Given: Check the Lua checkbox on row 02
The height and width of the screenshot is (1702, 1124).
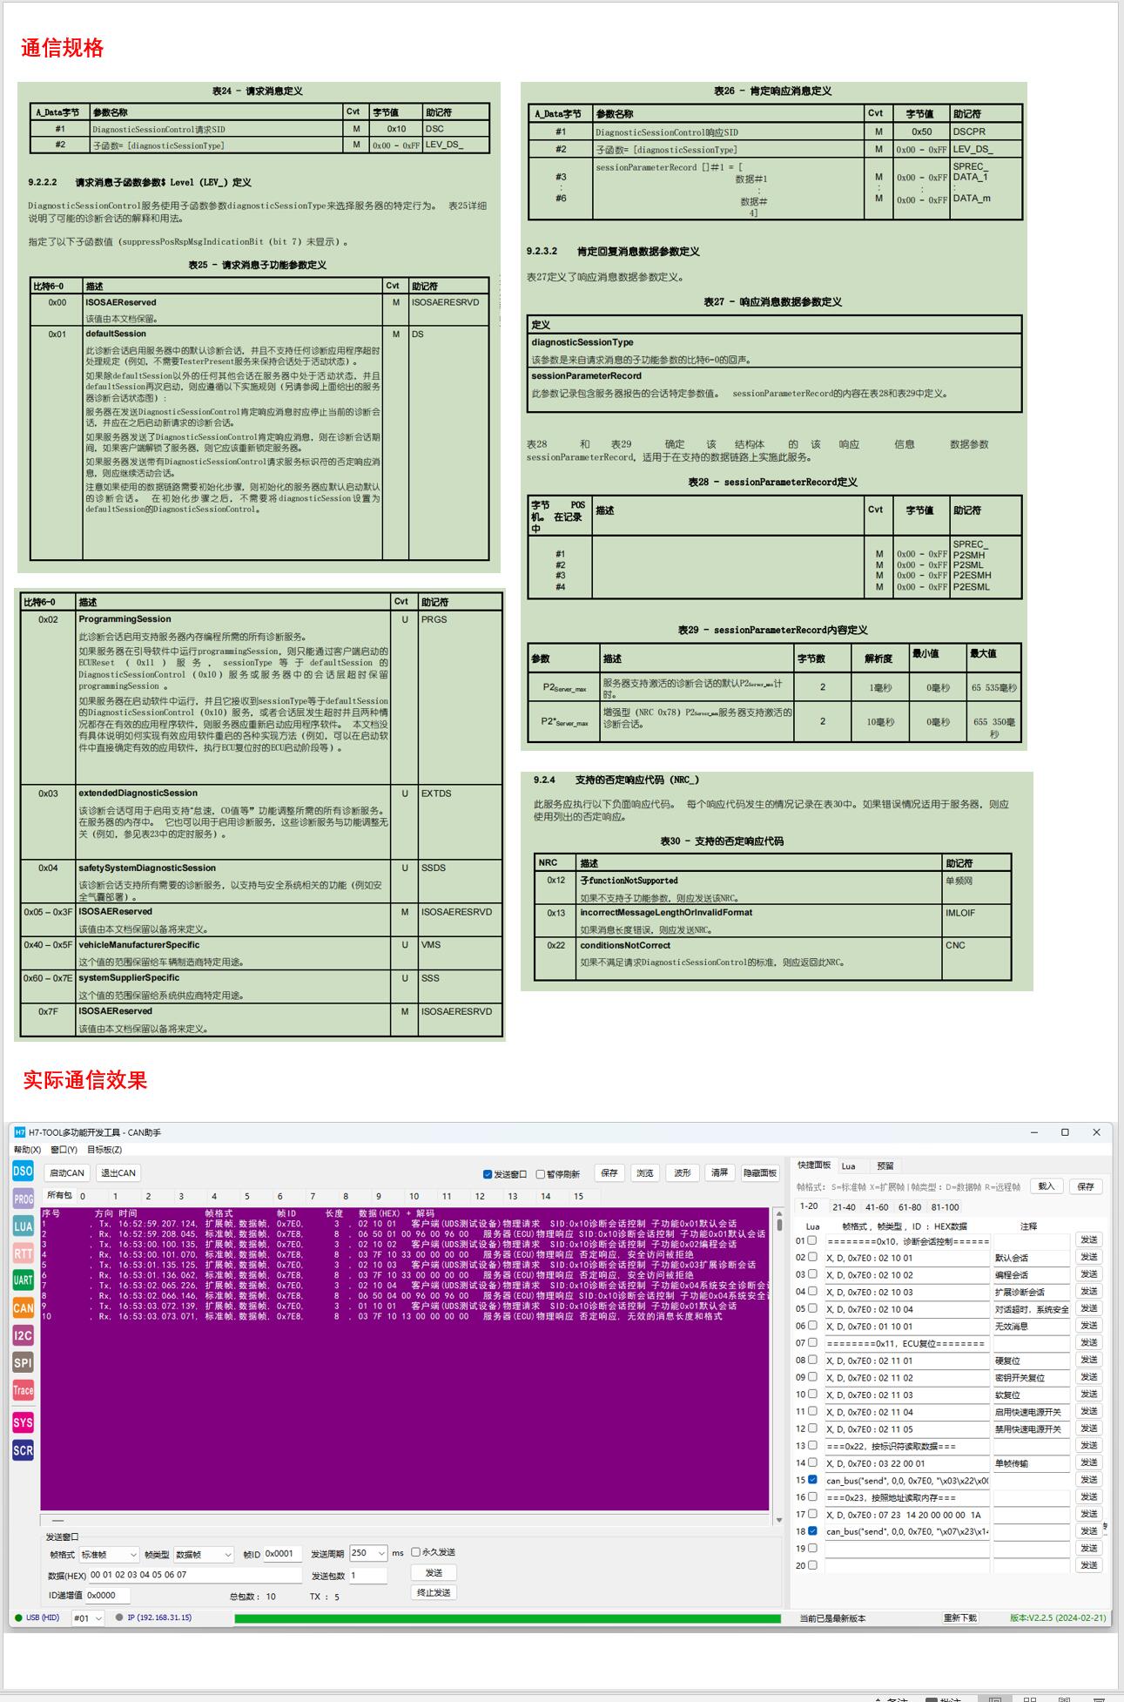Looking at the screenshot, I should coord(812,1257).
